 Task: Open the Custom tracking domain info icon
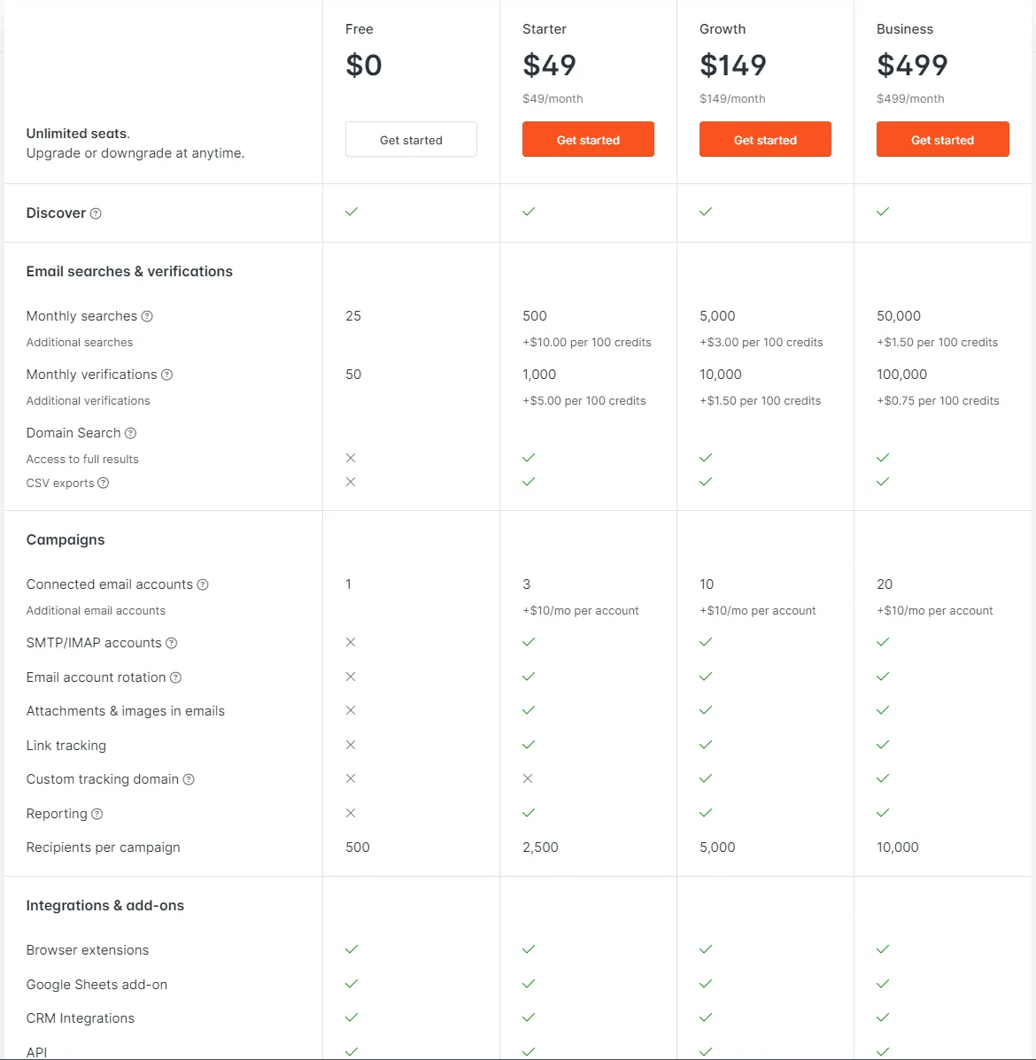click(188, 779)
